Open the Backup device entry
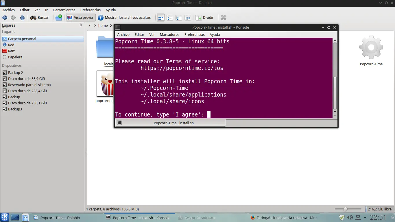The image size is (395, 222). pos(43,97)
